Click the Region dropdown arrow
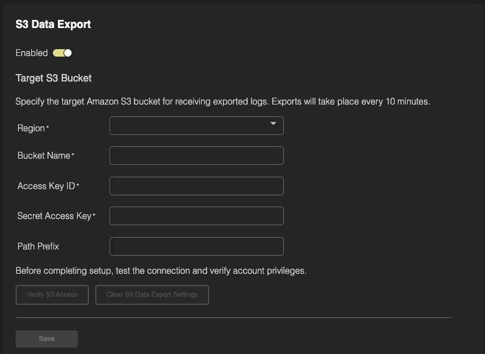 point(273,124)
